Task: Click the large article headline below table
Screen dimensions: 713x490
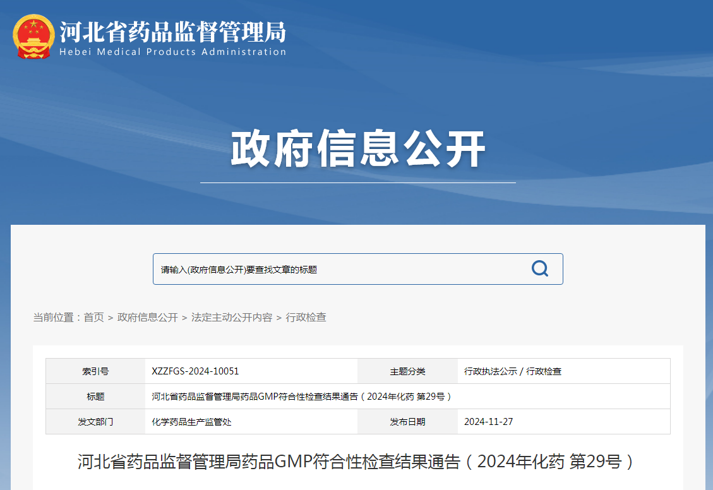Action: [x=356, y=462]
